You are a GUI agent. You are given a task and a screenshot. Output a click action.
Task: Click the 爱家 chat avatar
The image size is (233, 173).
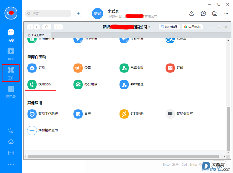pyautogui.click(x=97, y=14)
